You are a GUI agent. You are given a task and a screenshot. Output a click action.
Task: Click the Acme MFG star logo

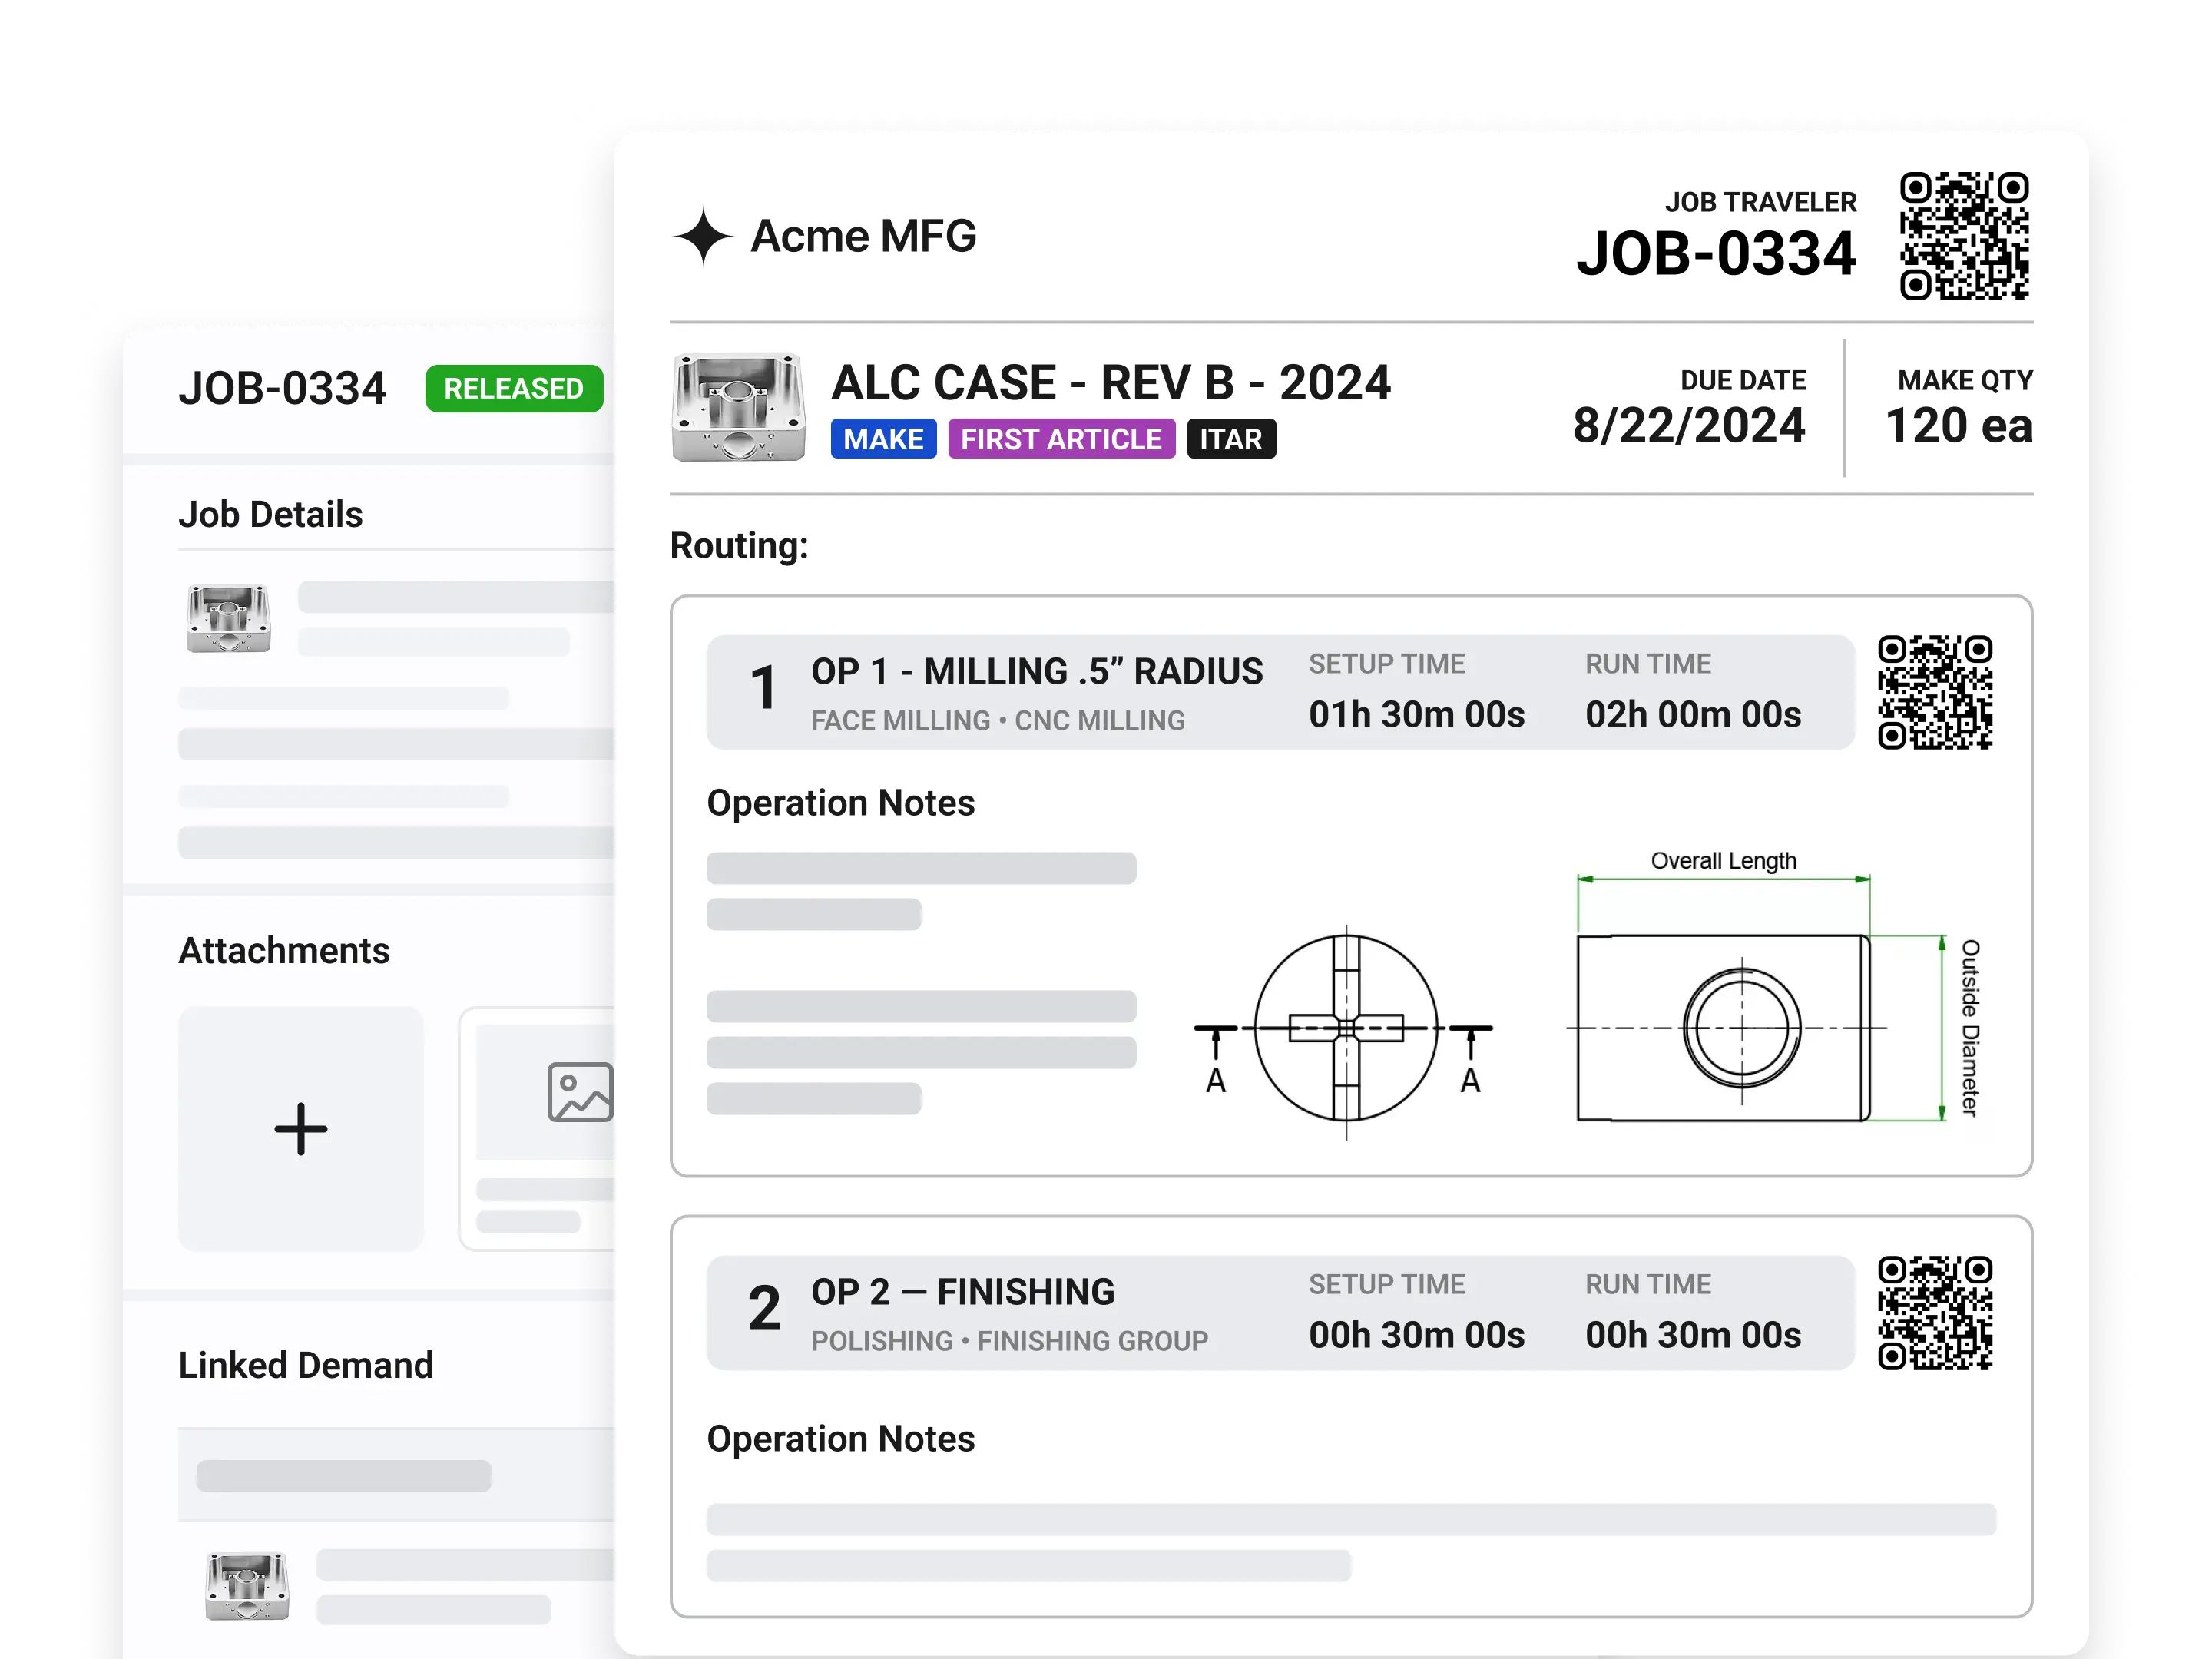pyautogui.click(x=704, y=237)
